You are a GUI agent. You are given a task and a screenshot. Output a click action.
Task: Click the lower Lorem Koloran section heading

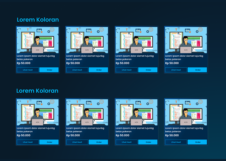pos(38,91)
